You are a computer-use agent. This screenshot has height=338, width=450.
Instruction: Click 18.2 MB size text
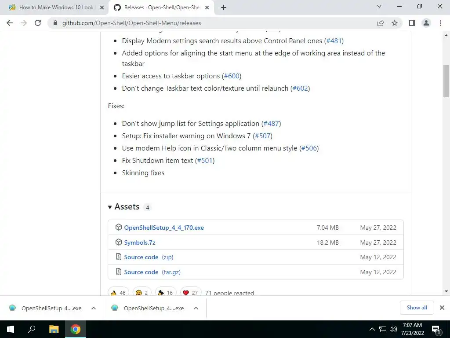(327, 242)
